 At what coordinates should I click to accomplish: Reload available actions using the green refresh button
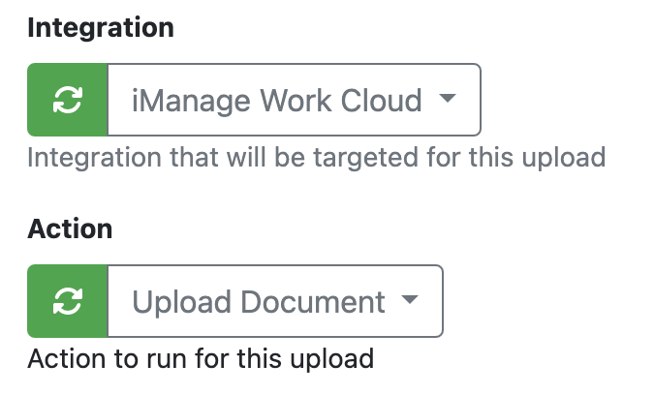click(x=67, y=301)
